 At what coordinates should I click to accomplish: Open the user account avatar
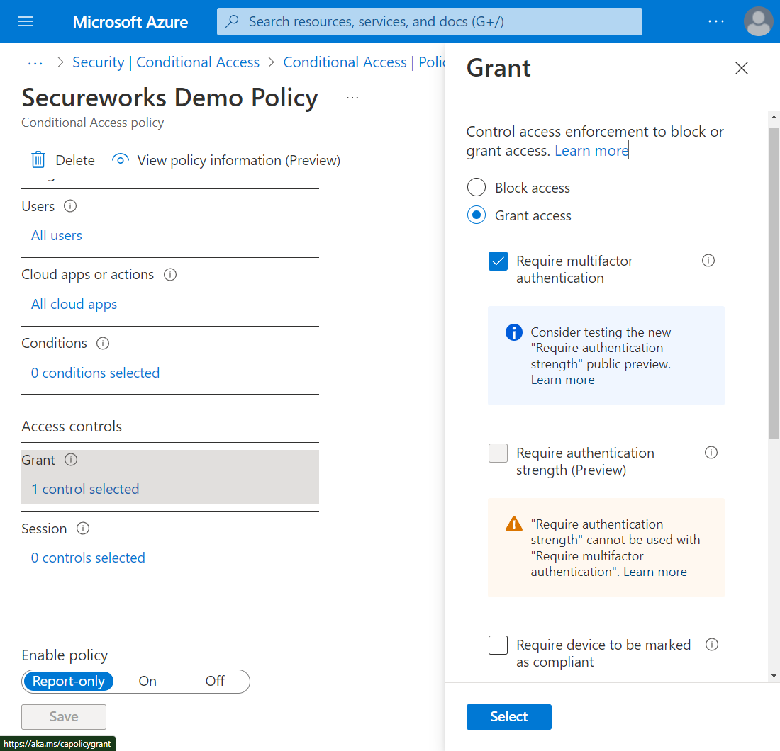coord(758,21)
